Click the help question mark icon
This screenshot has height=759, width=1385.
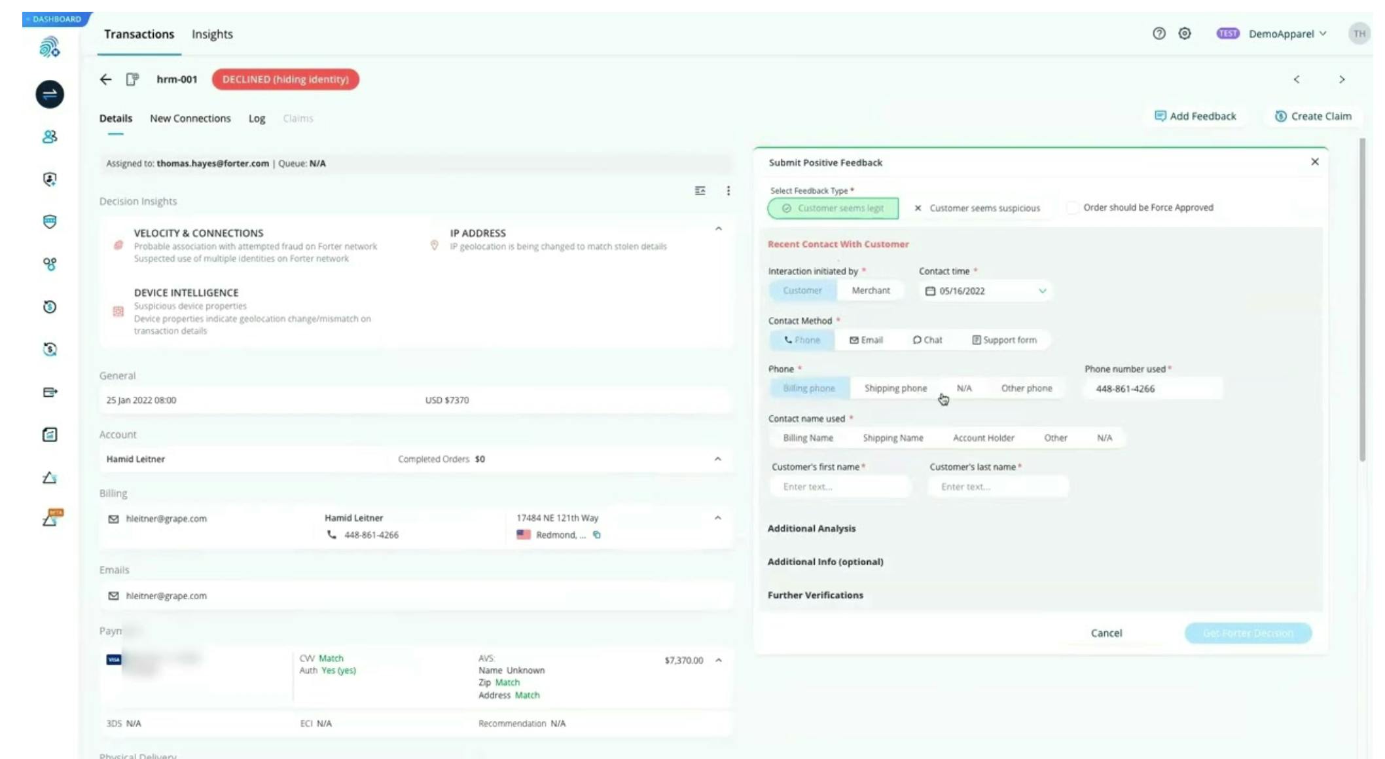coord(1159,33)
